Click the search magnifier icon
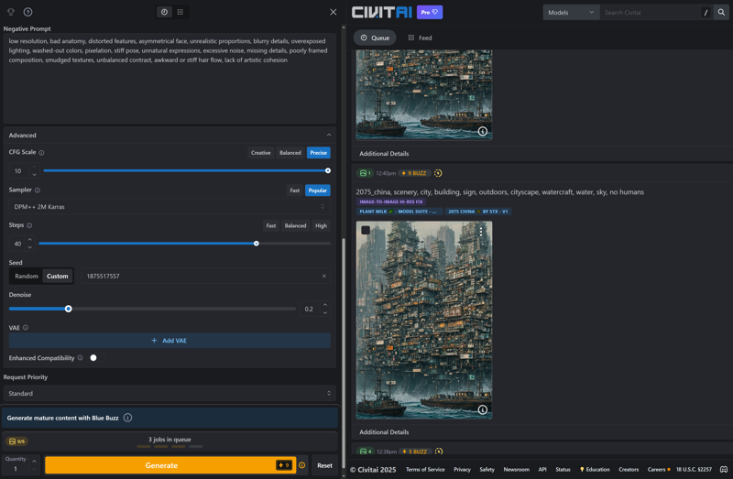Screen dimensions: 733x479 pos(721,13)
